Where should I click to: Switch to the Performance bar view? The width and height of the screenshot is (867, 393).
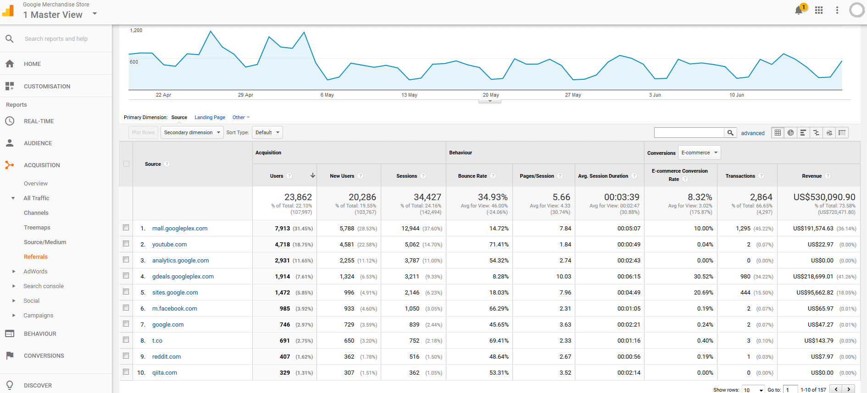tap(803, 133)
